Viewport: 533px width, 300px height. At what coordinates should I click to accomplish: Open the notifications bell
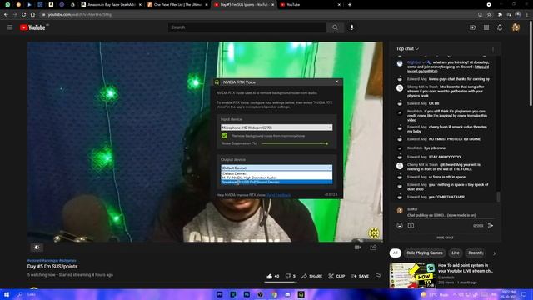coord(500,27)
